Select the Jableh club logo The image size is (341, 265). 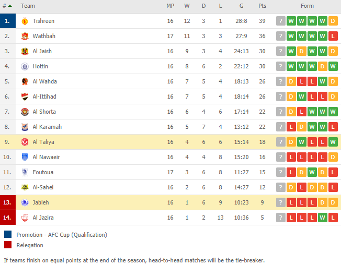pyautogui.click(x=25, y=202)
